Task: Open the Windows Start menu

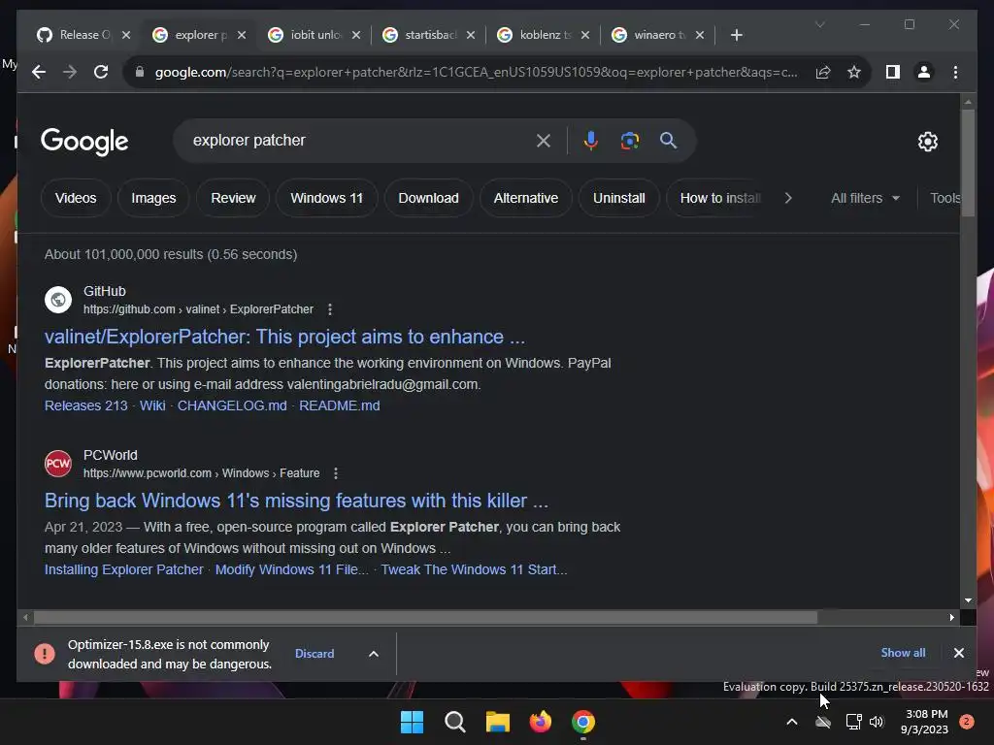Action: point(412,722)
